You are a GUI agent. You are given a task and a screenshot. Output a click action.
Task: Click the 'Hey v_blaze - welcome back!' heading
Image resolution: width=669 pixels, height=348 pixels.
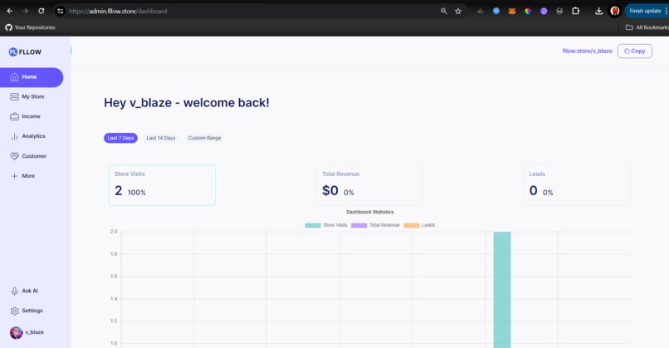pos(187,103)
